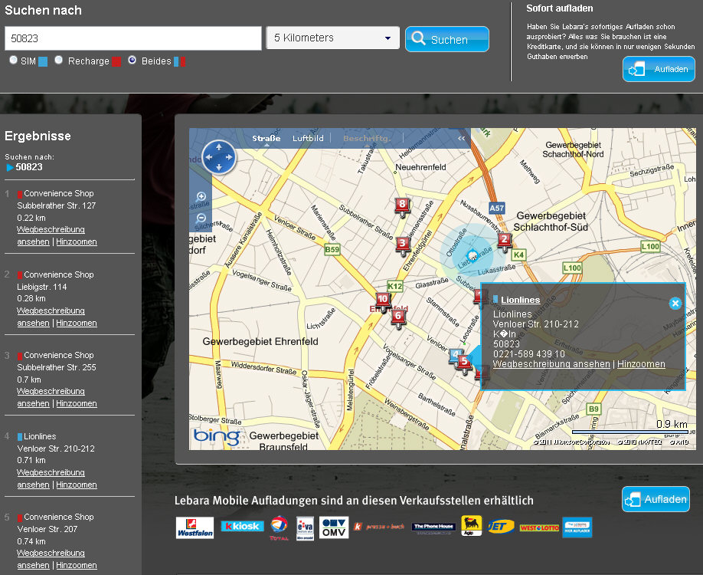
Task: Zoom in with the map plus icon
Action: coord(201,196)
